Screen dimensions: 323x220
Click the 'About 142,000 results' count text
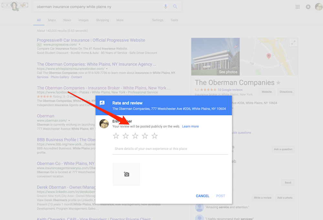point(62,31)
